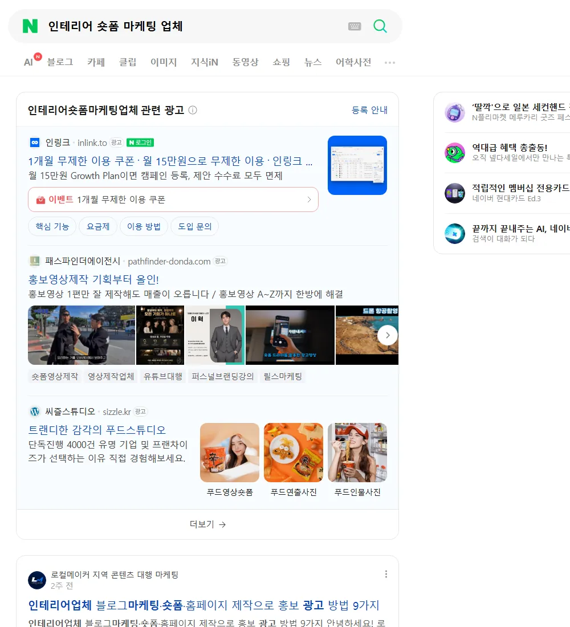This screenshot has height=627, width=570.
Task: Open the 로컬메이커 post options menu
Action: click(x=386, y=574)
